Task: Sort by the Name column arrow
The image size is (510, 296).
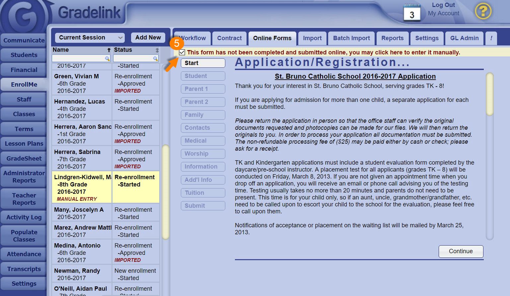Action: point(109,50)
